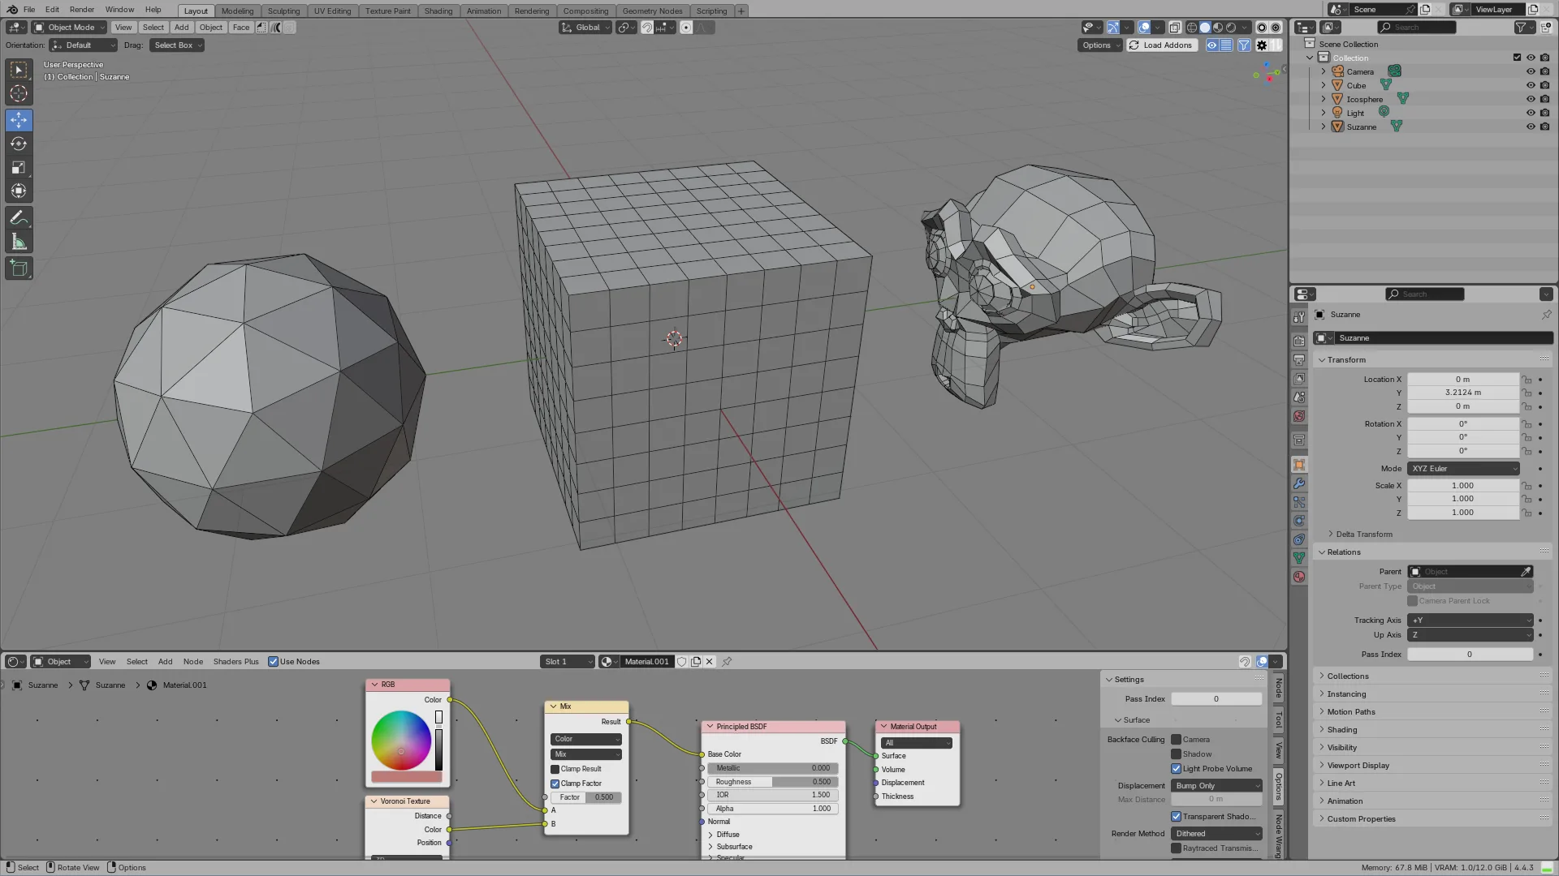This screenshot has width=1559, height=876.
Task: Select the Add Cube tool
Action: [x=19, y=268]
